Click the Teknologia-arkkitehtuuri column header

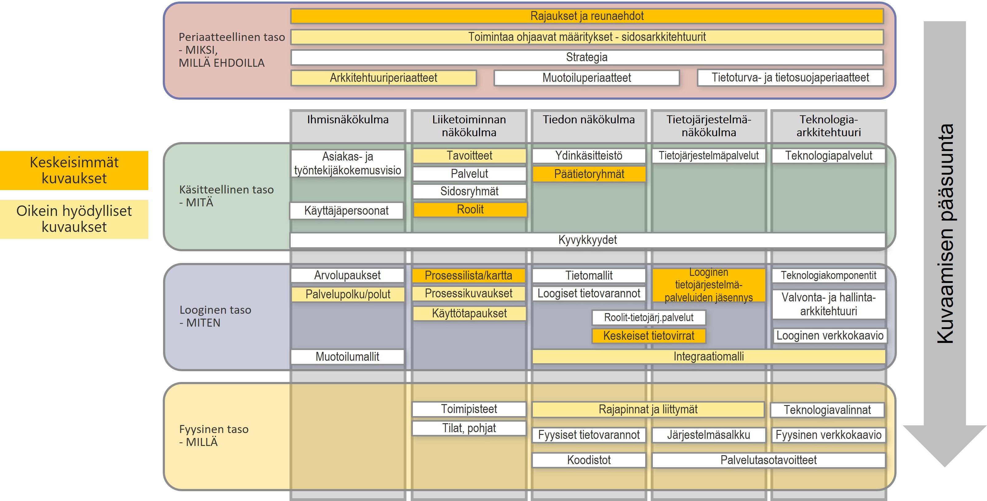point(828,125)
